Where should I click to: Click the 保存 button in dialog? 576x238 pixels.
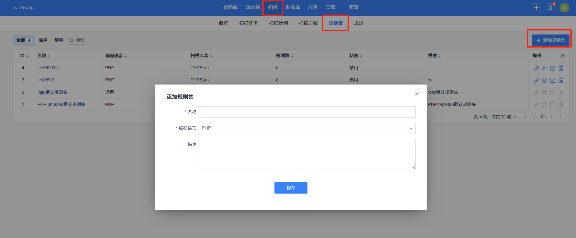click(x=291, y=188)
